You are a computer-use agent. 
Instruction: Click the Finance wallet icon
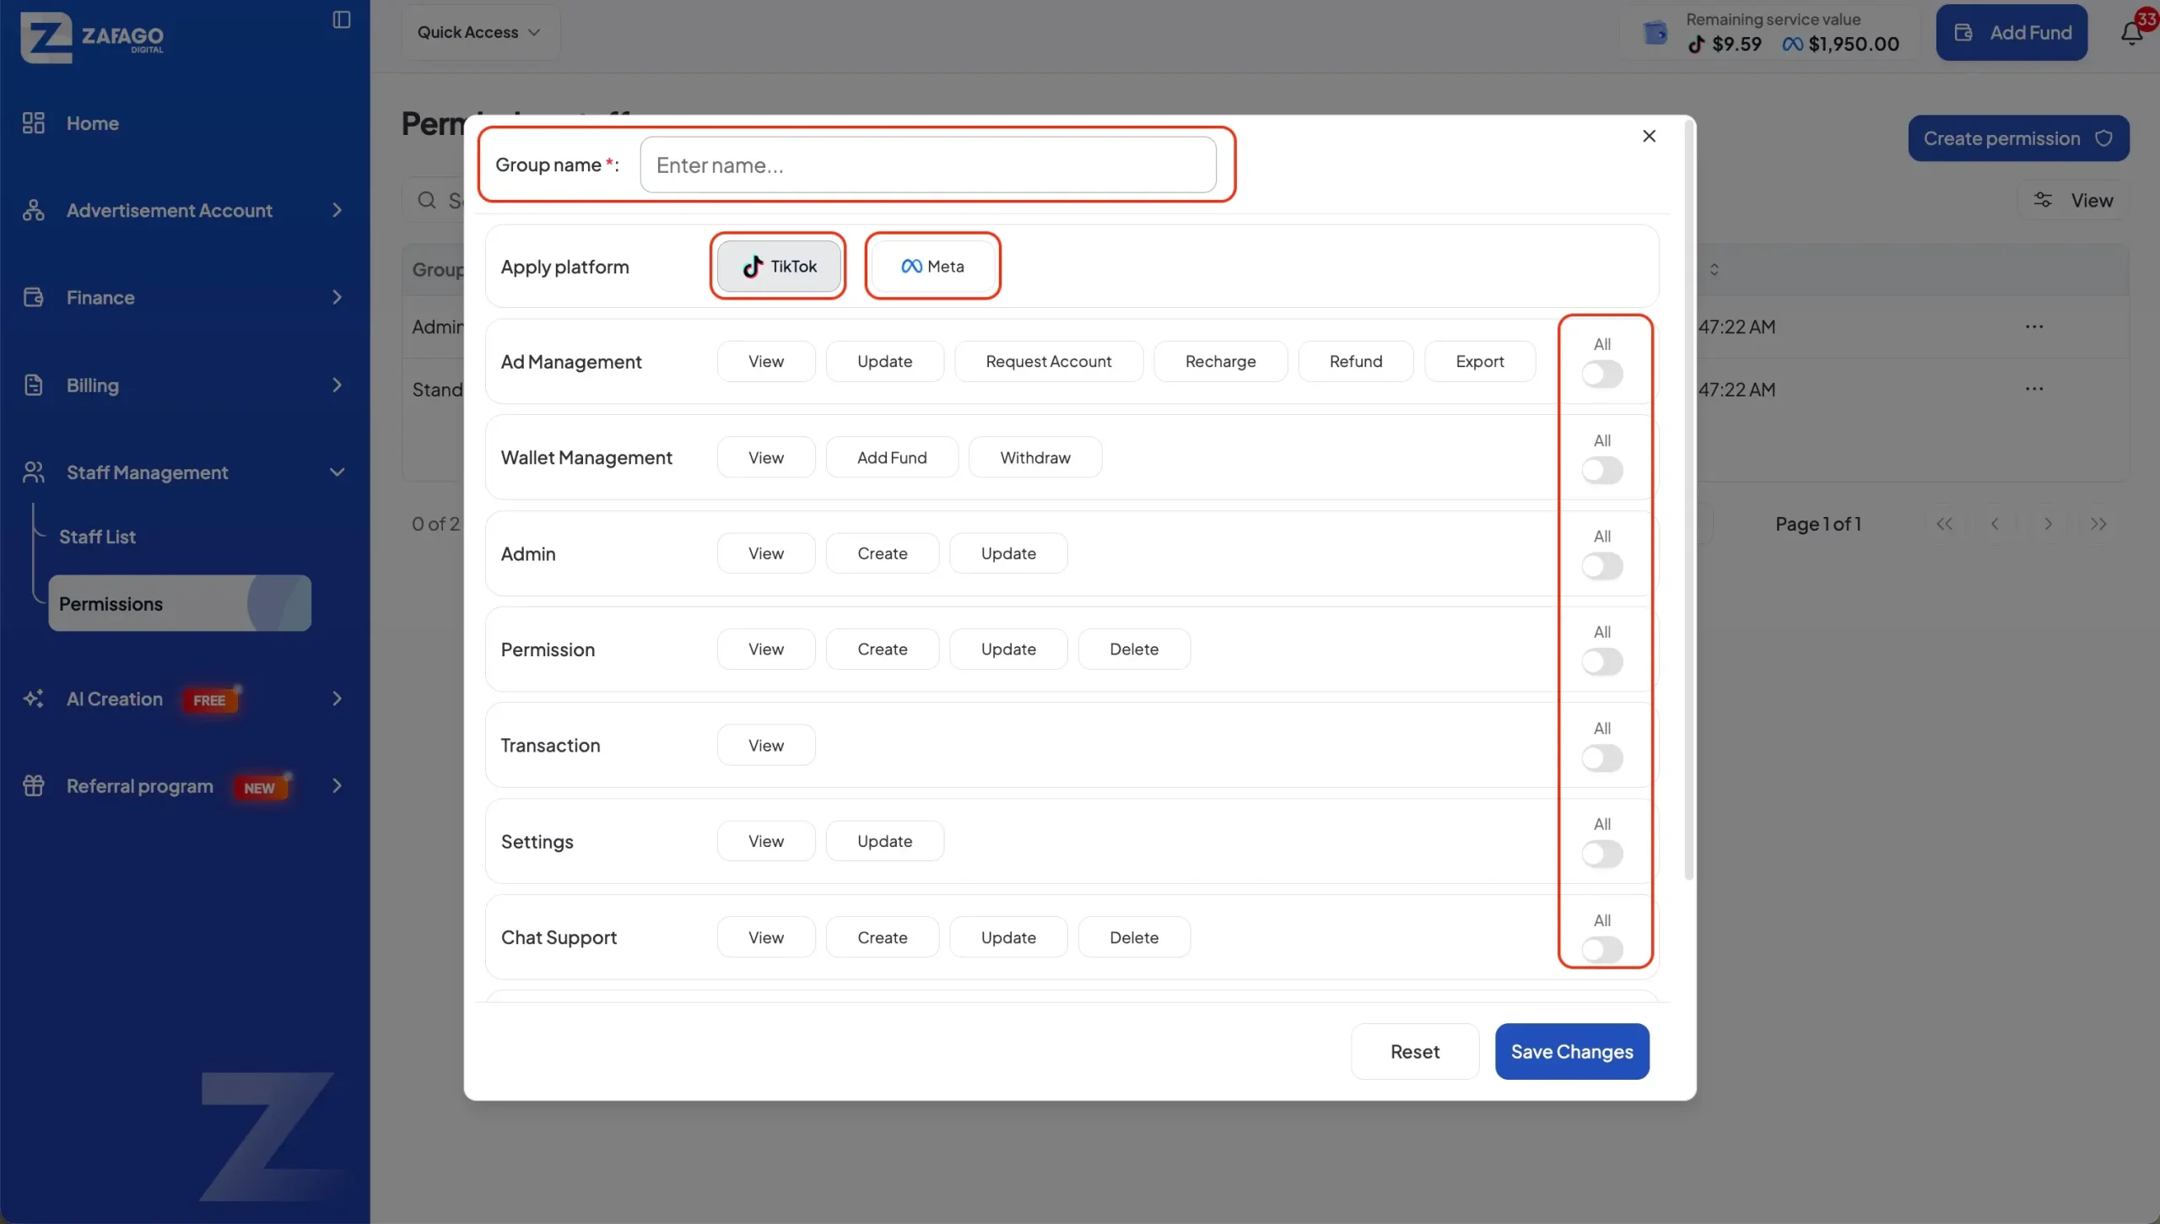tap(34, 297)
